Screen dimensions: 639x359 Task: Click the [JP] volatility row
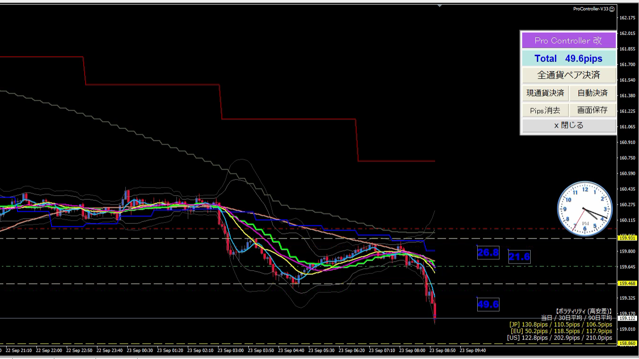[x=560, y=325]
